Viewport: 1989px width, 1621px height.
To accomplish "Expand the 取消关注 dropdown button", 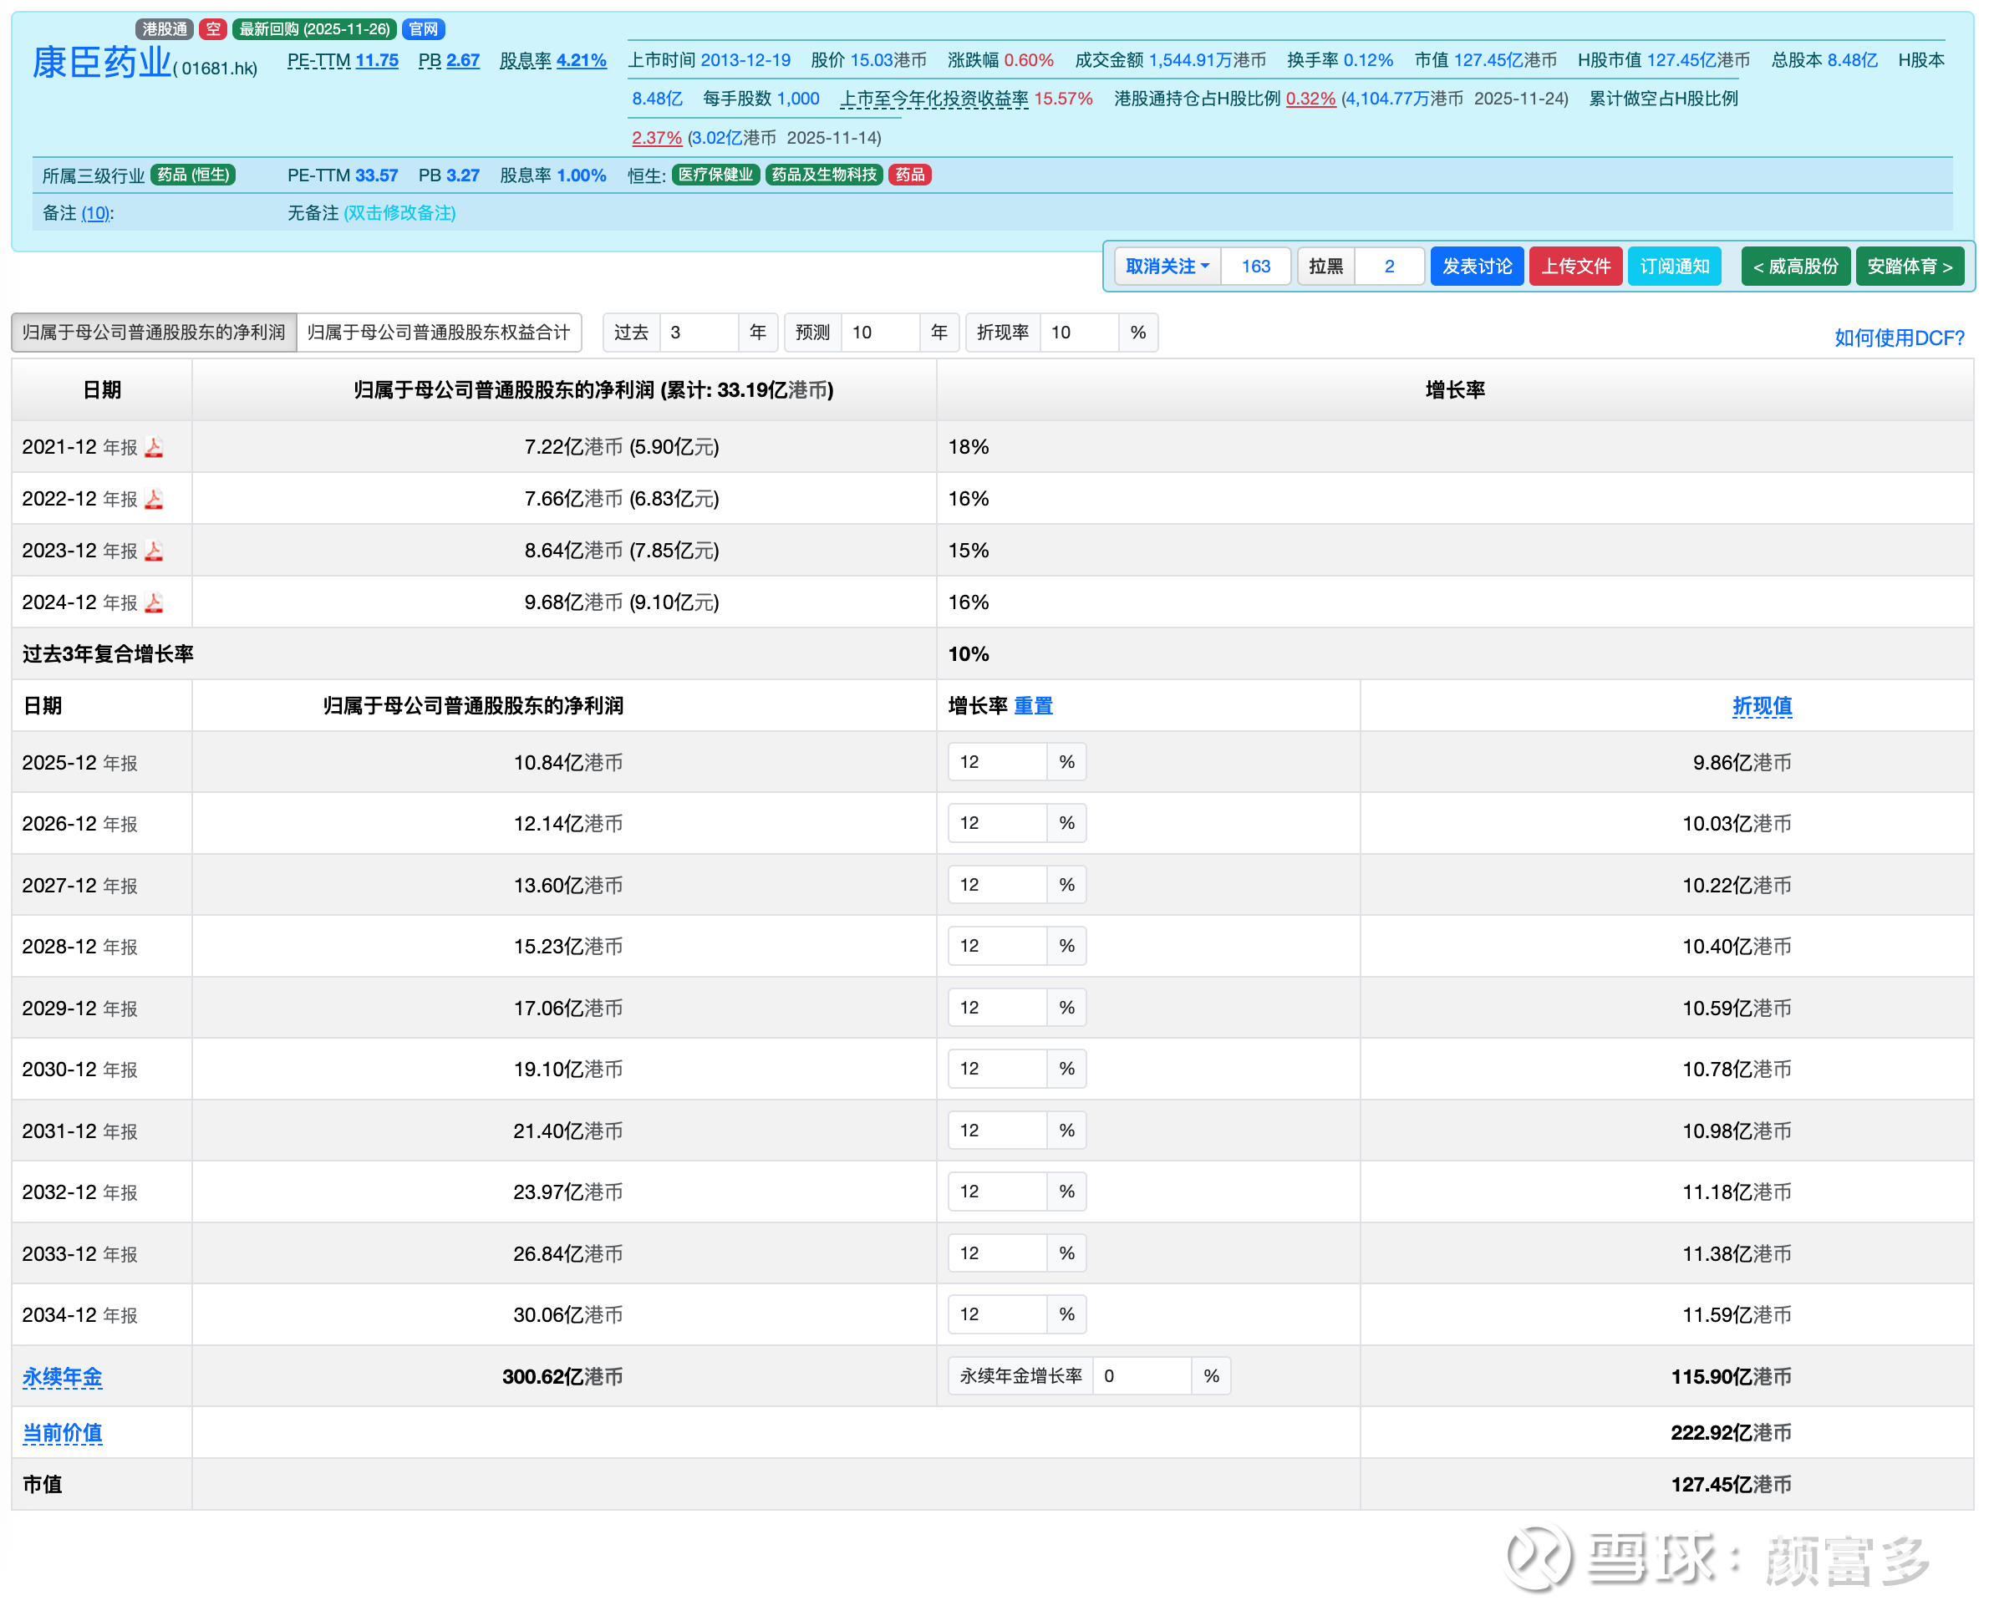I will coord(1167,266).
